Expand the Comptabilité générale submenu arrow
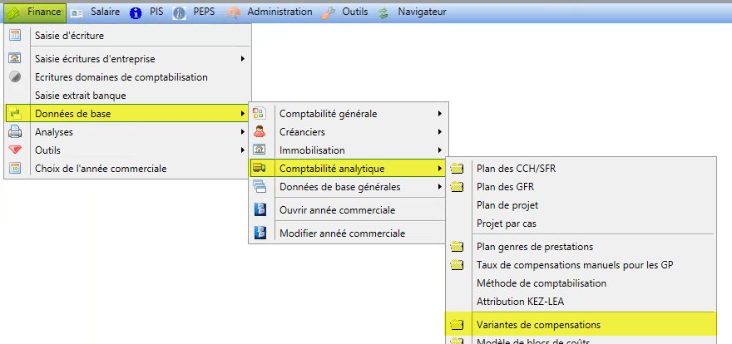The width and height of the screenshot is (732, 344). (x=439, y=114)
